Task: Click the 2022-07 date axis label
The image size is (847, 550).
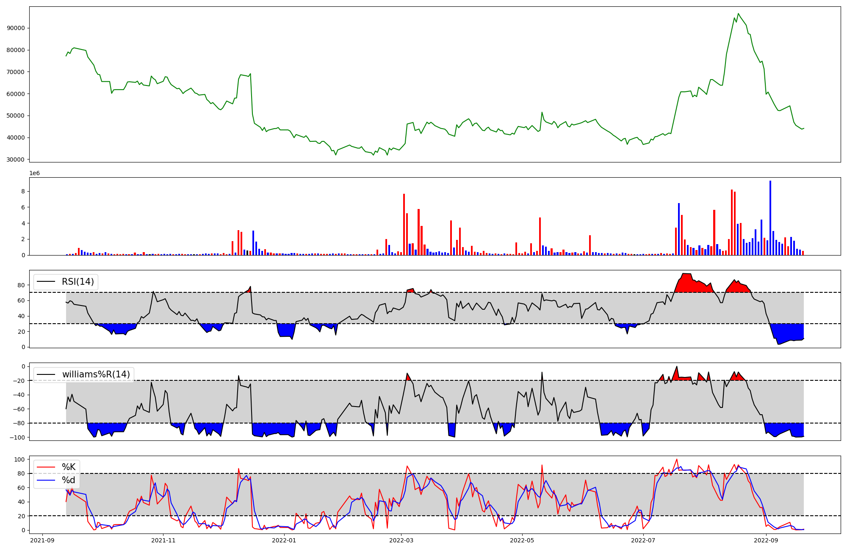Action: tap(643, 540)
